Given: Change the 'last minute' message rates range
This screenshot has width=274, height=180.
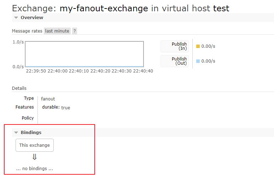Looking at the screenshot, I should click(x=57, y=31).
